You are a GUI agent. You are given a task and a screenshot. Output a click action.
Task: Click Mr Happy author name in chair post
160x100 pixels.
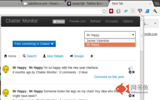(x=19, y=91)
